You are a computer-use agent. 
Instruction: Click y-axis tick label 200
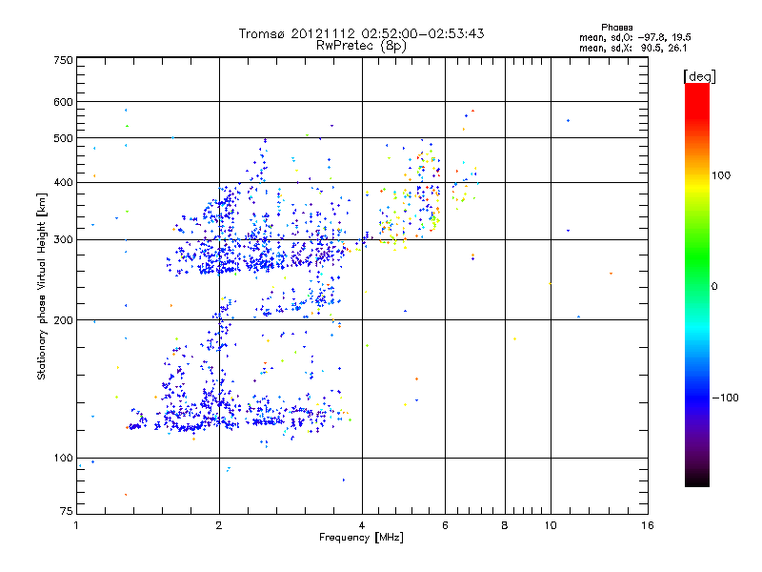pyautogui.click(x=63, y=320)
